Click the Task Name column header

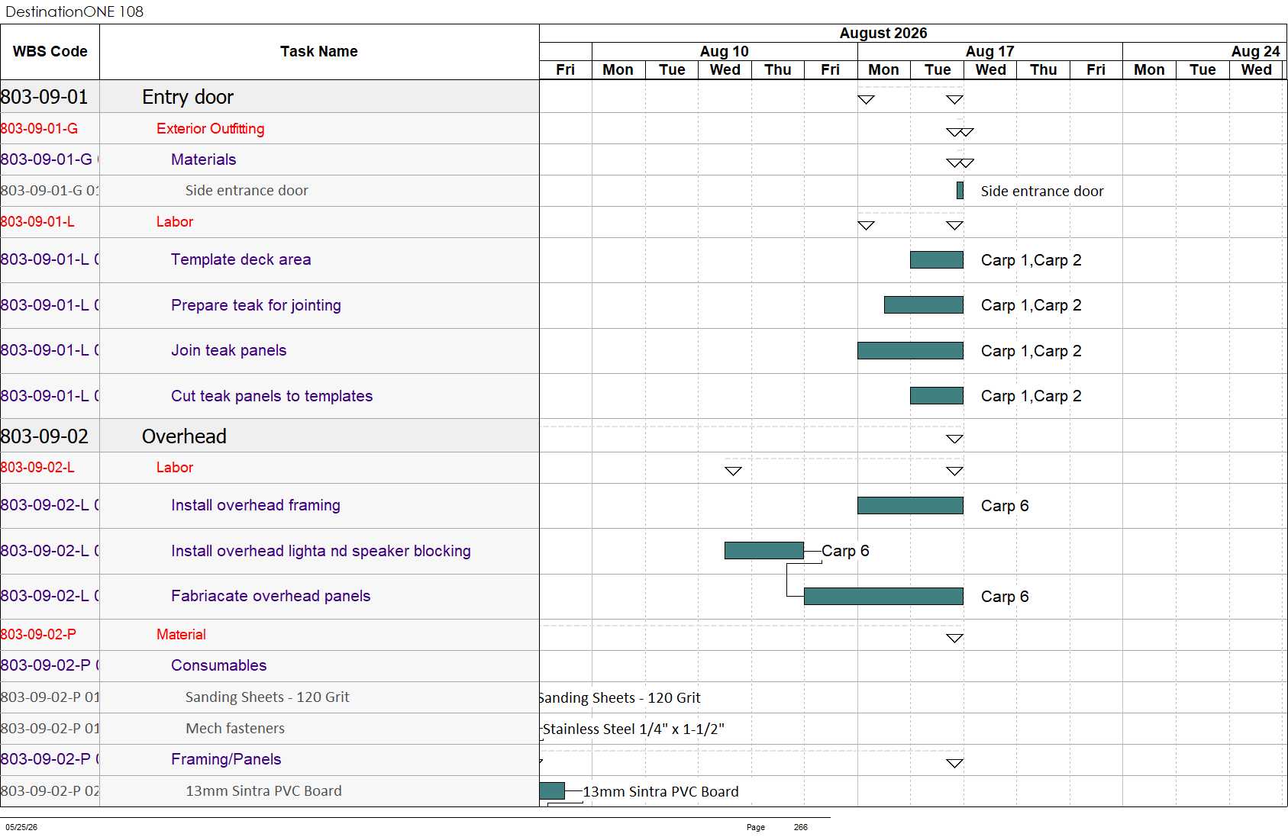pos(319,52)
